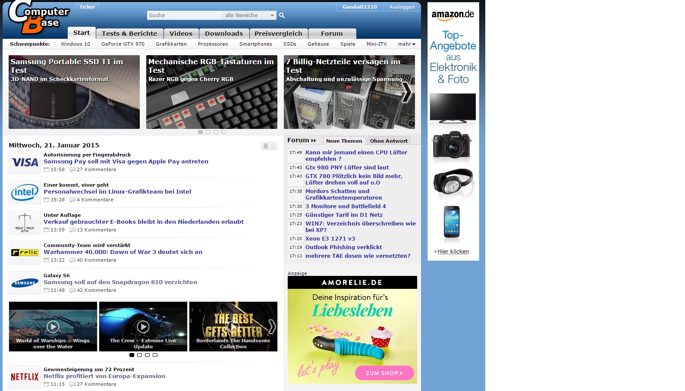This screenshot has height=391, width=685.
Task: Open the Samsung logo article thumbnail
Action: click(25, 283)
